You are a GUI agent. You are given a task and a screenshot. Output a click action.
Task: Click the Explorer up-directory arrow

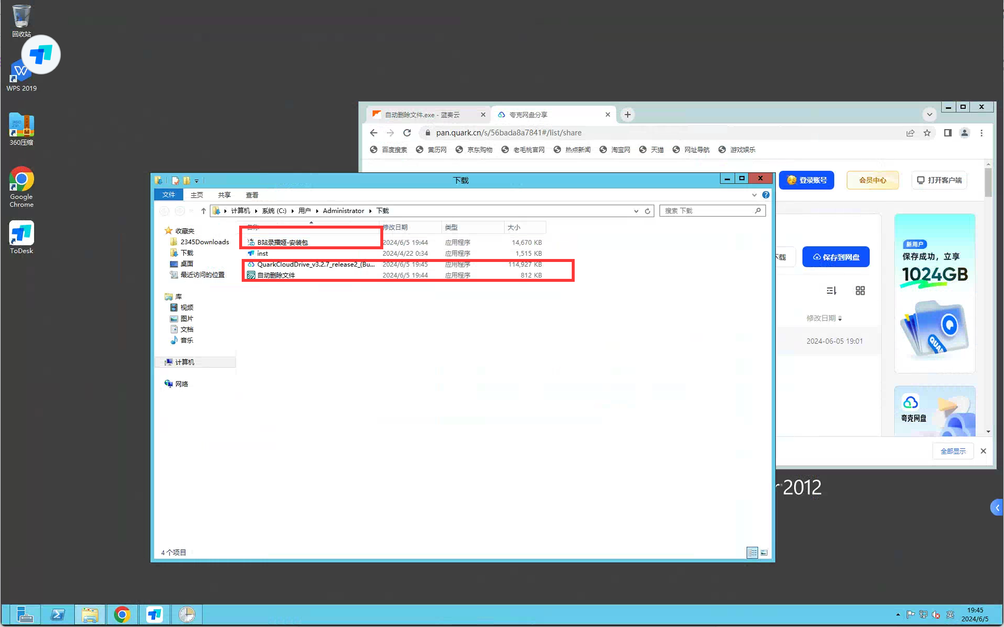[203, 211]
